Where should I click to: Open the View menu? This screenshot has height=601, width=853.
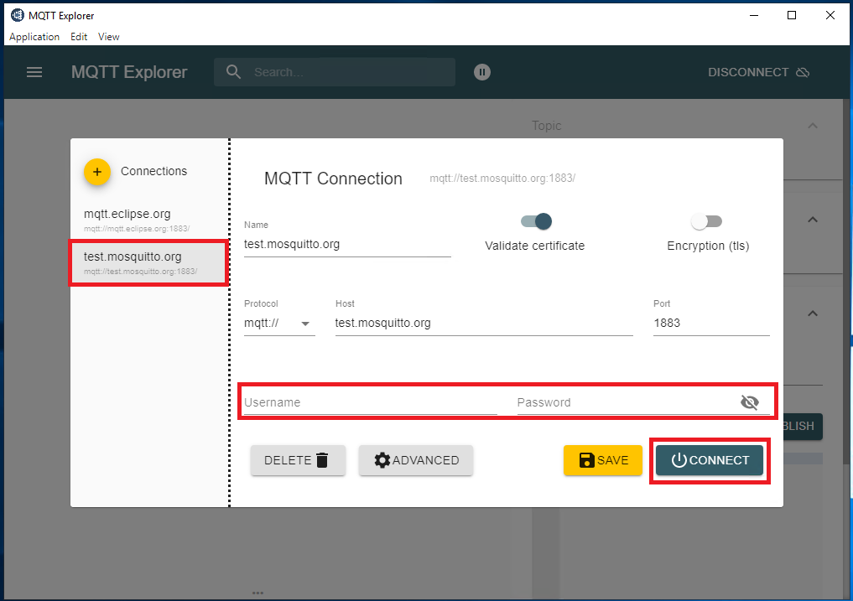pyautogui.click(x=109, y=36)
